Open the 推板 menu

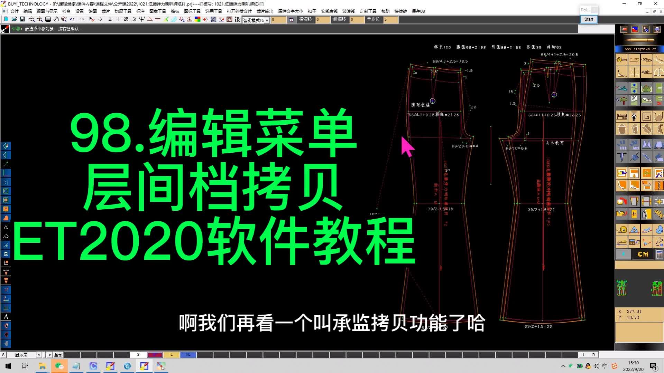tap(175, 11)
